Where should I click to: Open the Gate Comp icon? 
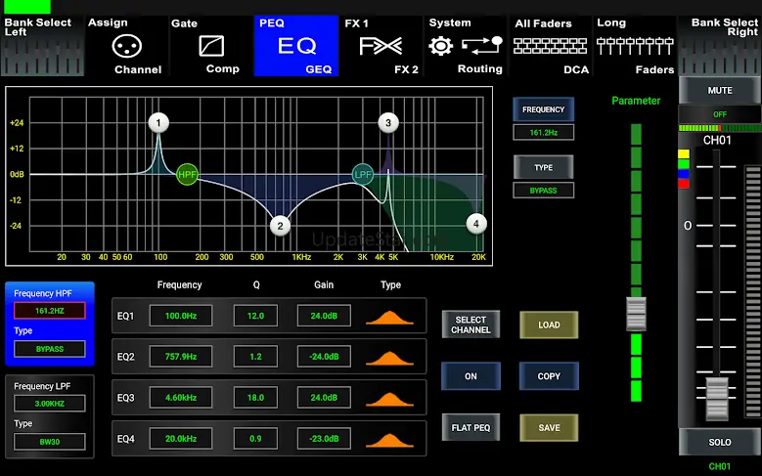pyautogui.click(x=210, y=46)
